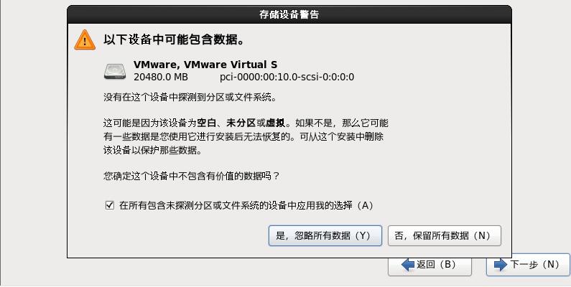The width and height of the screenshot is (571, 287).
Task: Click the checkbox label ending with 选择（A）
Action: click(246, 205)
